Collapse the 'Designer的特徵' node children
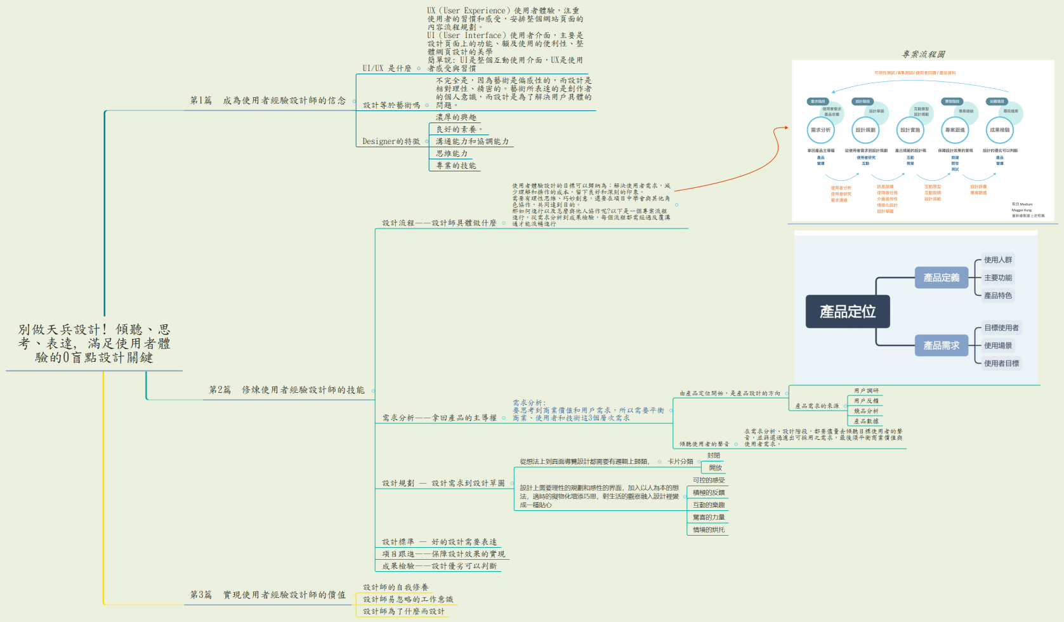The width and height of the screenshot is (1064, 622). pyautogui.click(x=427, y=142)
